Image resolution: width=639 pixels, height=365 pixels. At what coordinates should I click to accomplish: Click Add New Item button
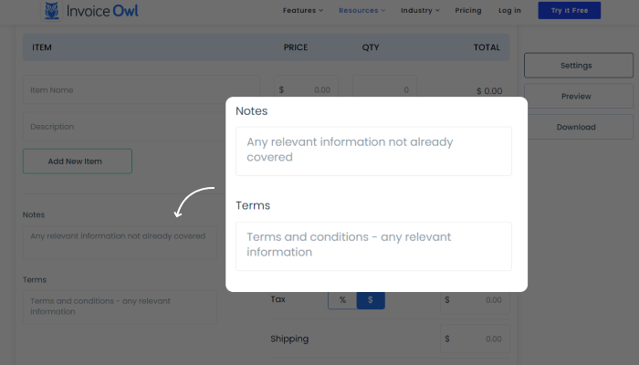tap(78, 162)
